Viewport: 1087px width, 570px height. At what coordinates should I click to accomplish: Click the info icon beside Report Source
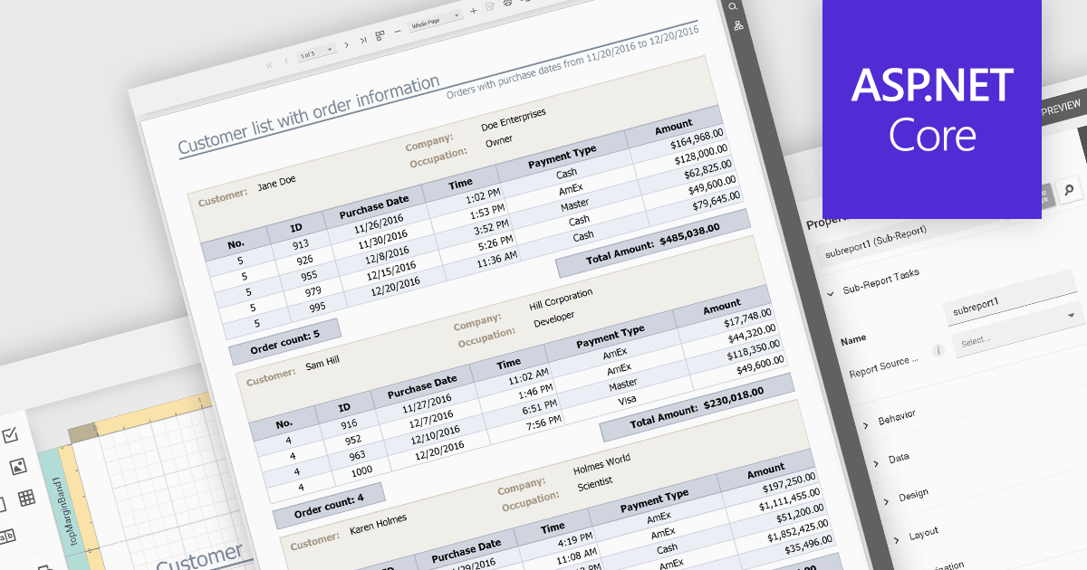point(937,350)
